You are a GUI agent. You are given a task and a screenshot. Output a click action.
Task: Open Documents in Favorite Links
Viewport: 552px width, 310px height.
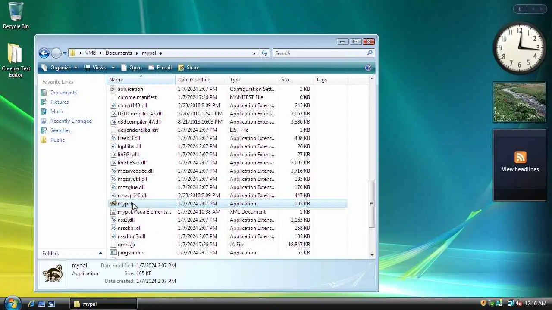(63, 93)
